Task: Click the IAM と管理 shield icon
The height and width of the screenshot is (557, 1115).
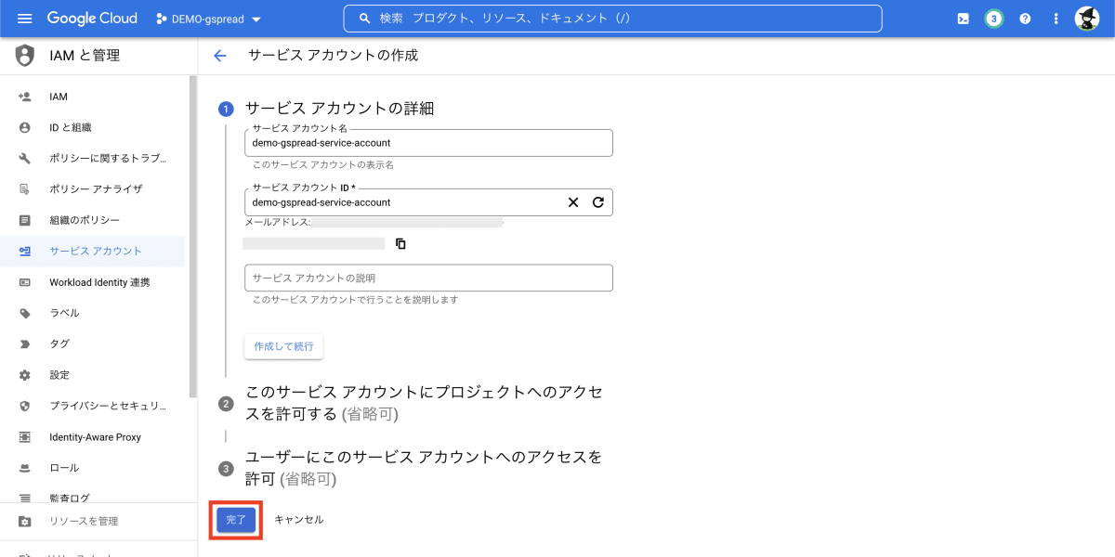Action: tap(25, 56)
